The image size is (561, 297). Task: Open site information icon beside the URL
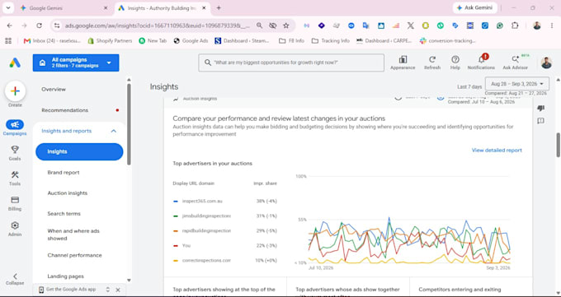(x=57, y=26)
